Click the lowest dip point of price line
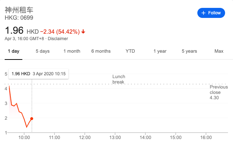Viewport: 233px width, 143px height. 27,127
